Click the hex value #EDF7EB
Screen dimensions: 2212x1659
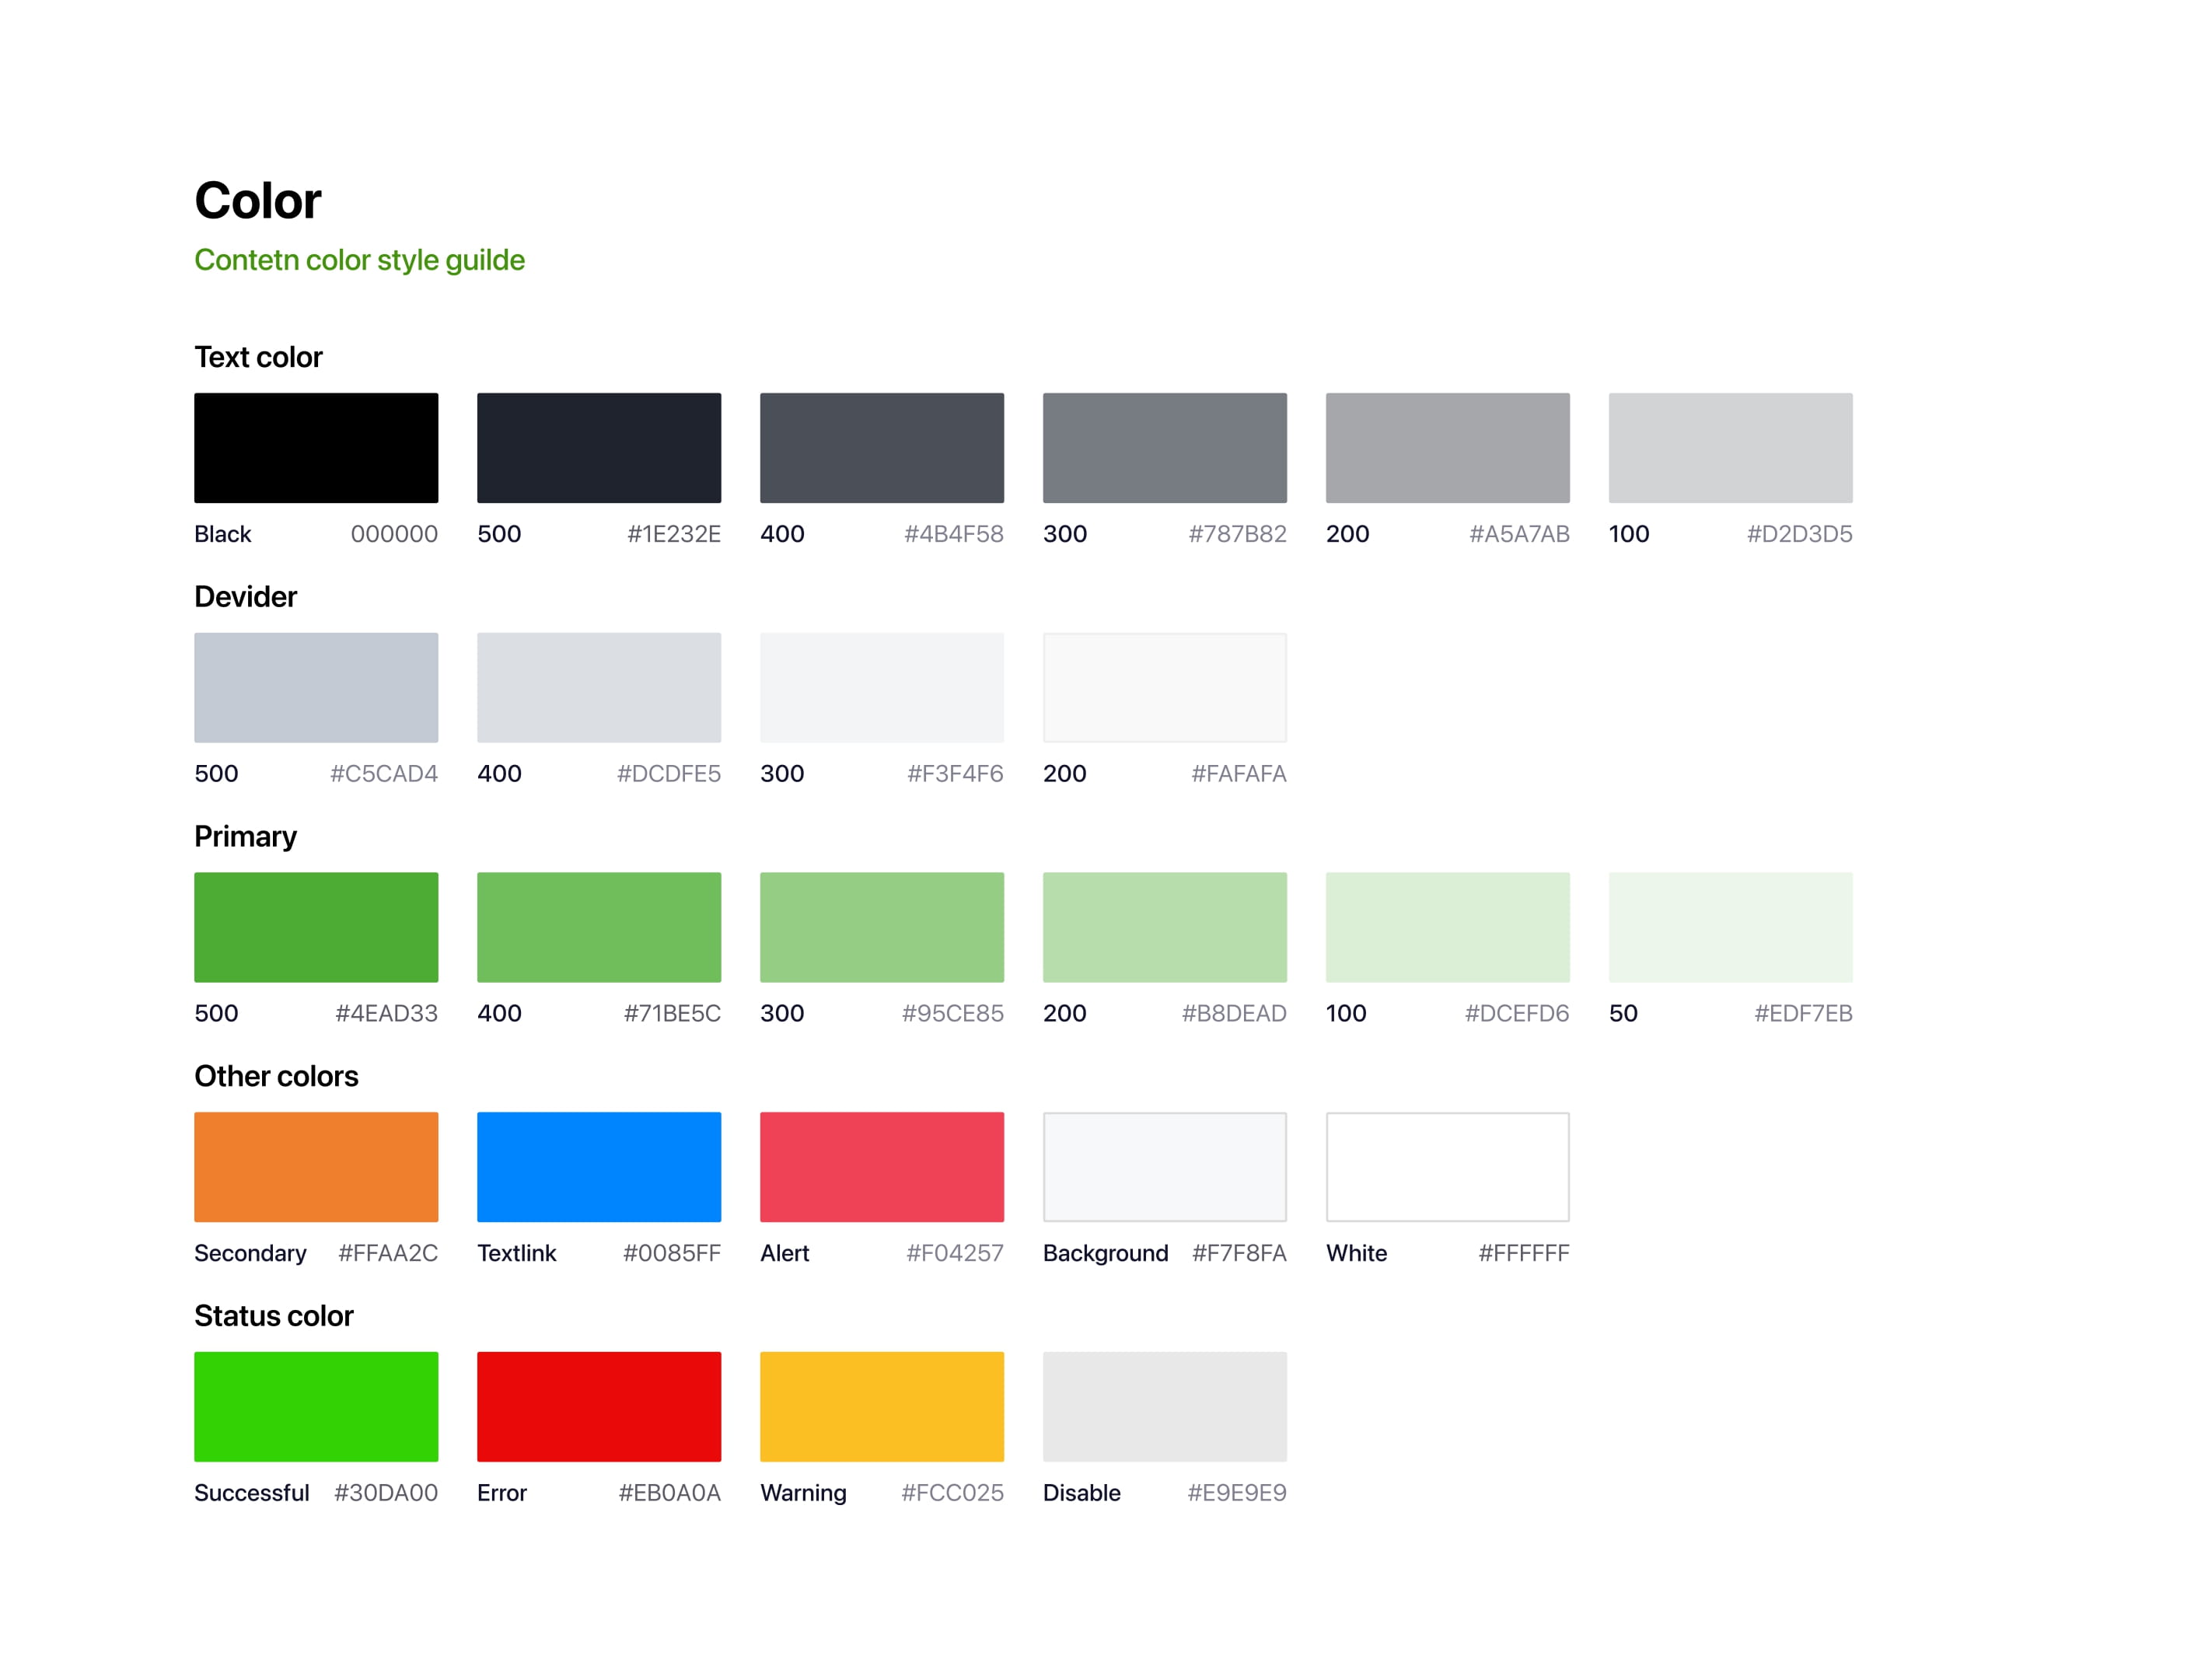pos(1804,1013)
